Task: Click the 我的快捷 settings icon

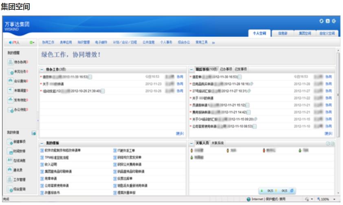Action: pos(34,133)
